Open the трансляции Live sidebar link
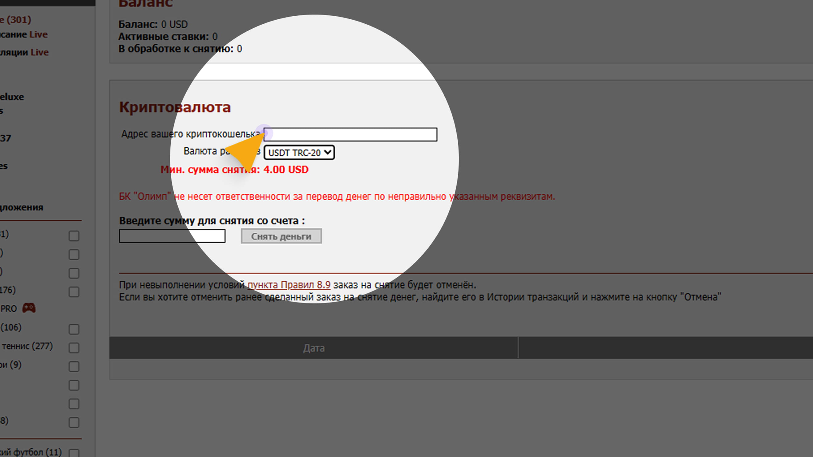813x457 pixels. (x=24, y=52)
